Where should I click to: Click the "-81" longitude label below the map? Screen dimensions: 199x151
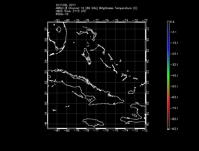(x=57, y=130)
